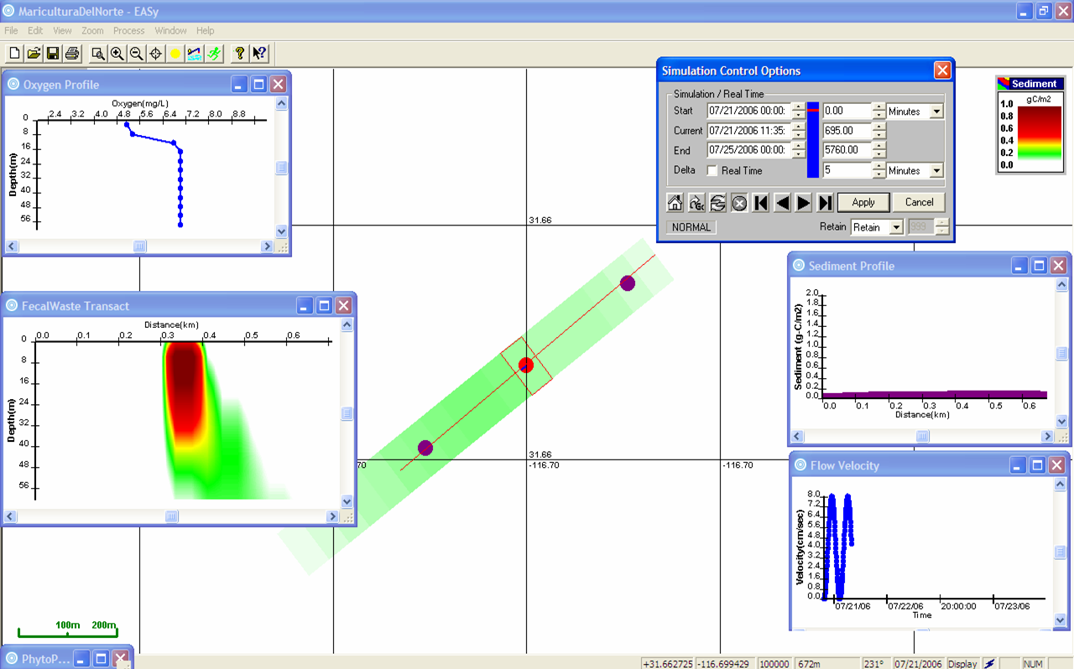Click the Apply button
Viewport: 1074px width, 669px height.
[863, 202]
